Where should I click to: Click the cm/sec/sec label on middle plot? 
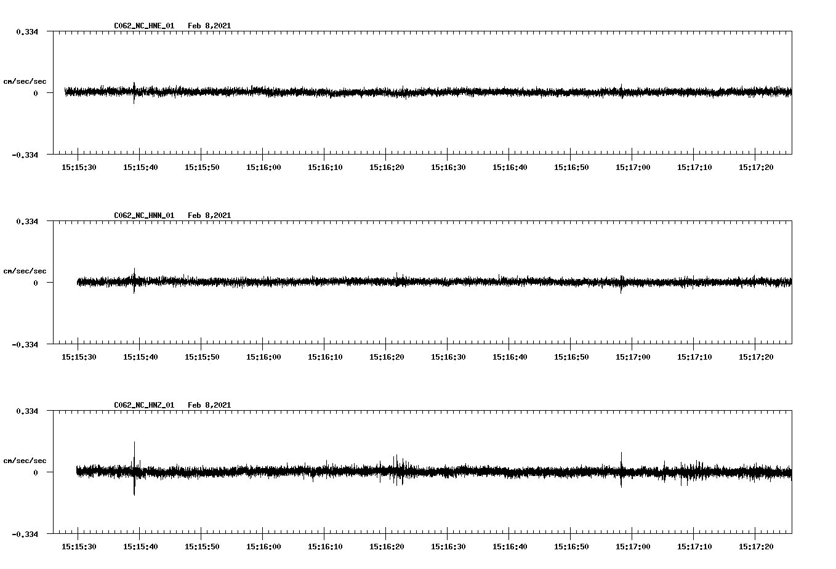[26, 270]
